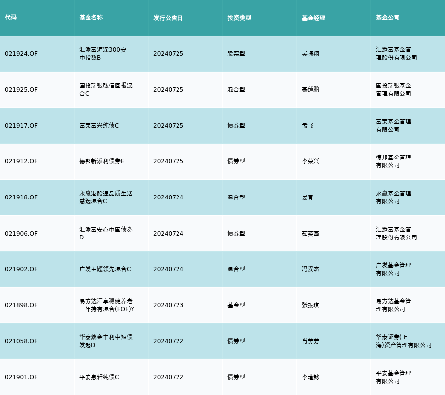445x395 pixels.
Task: Click manager name 张振琪
Action: pos(310,305)
